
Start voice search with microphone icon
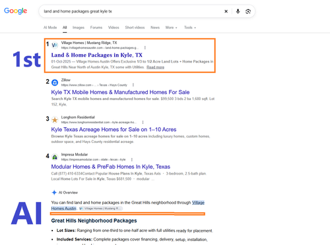238,11
